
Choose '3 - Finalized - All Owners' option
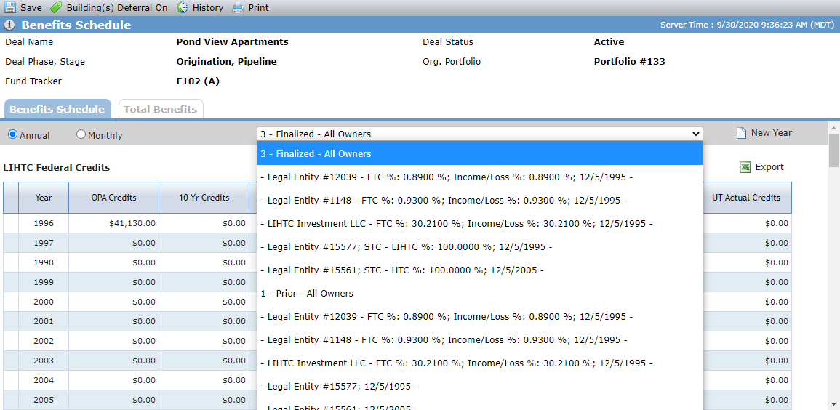480,153
